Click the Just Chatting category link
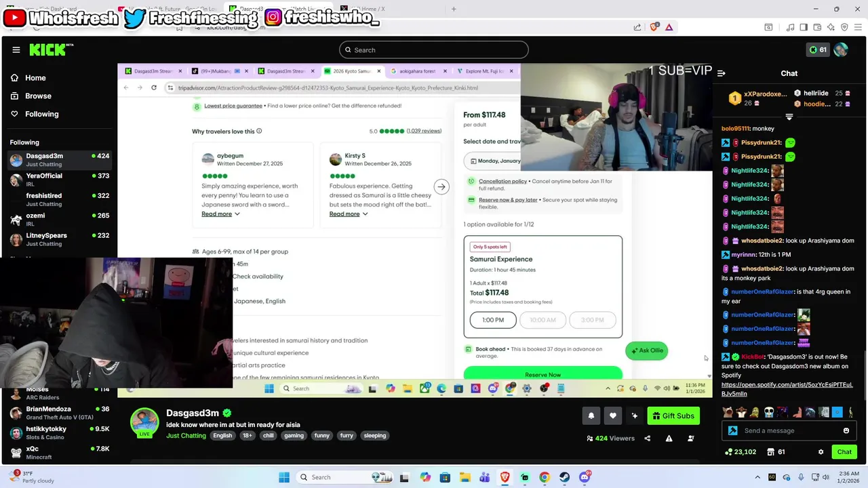 coord(186,436)
